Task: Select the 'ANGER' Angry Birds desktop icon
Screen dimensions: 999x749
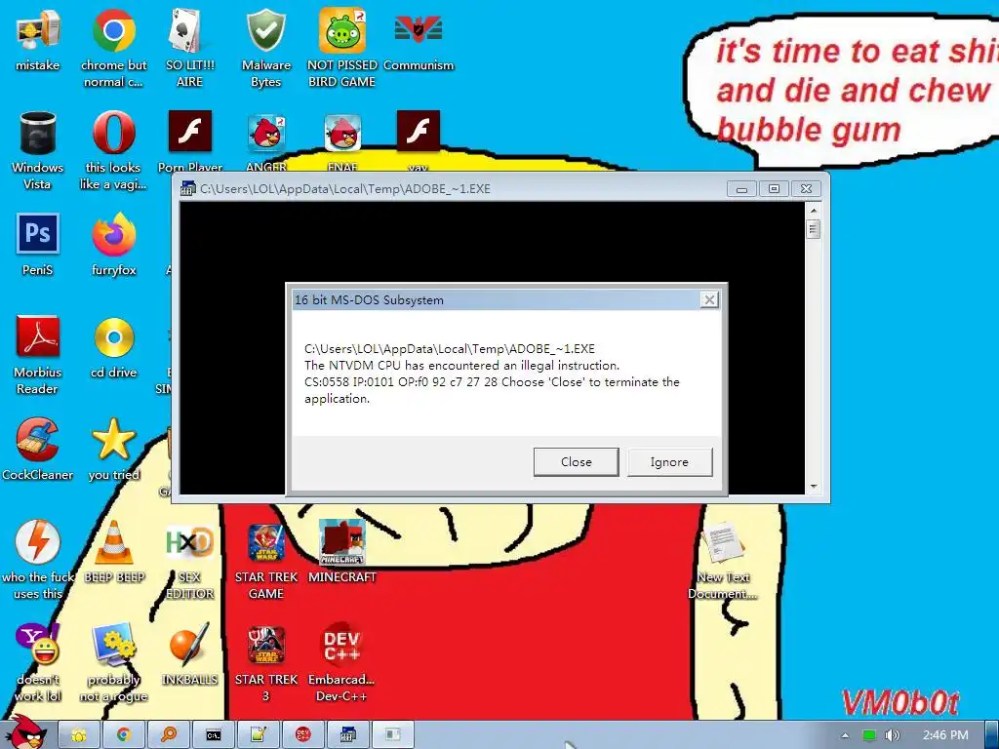Action: coord(265,133)
